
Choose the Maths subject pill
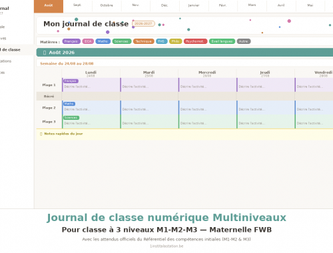[103, 41]
